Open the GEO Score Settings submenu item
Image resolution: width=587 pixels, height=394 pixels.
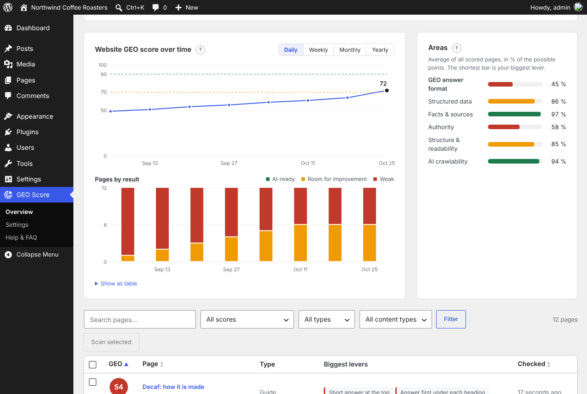17,225
